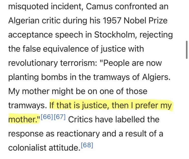Open citation reference 67
This screenshot has width=189, height=159.
pyautogui.click(x=60, y=117)
